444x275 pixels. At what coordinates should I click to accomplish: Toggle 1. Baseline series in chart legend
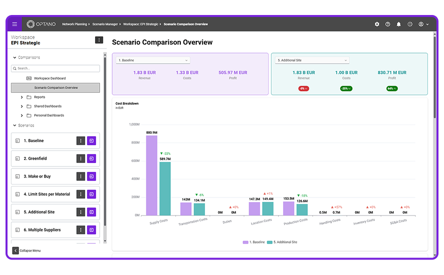(x=254, y=242)
